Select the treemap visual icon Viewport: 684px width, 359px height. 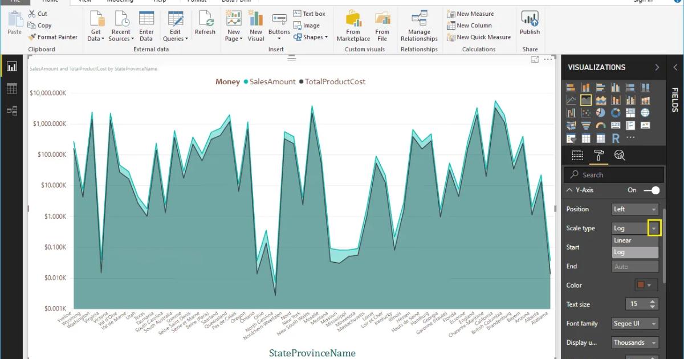coord(630,112)
